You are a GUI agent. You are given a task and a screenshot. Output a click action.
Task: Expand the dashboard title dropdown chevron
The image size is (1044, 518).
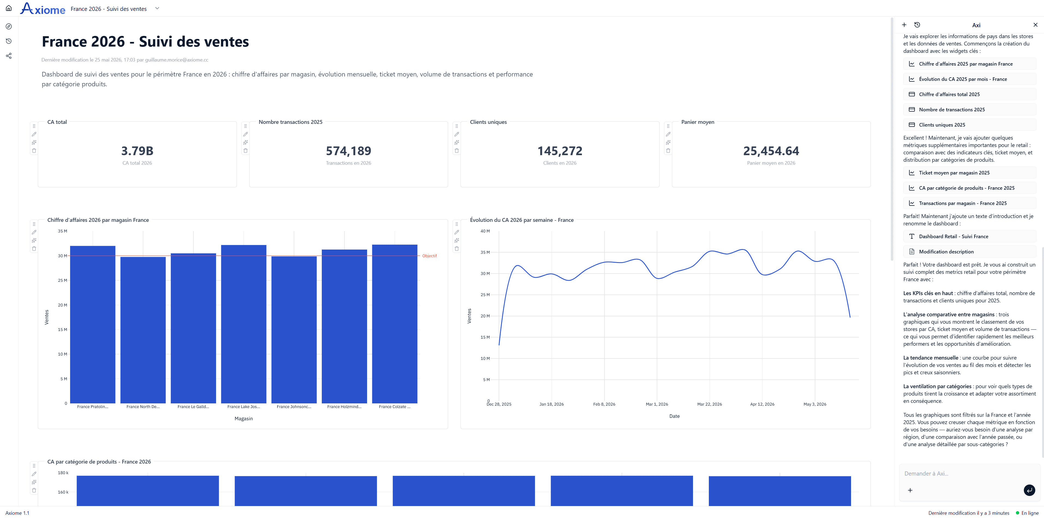[x=157, y=8]
